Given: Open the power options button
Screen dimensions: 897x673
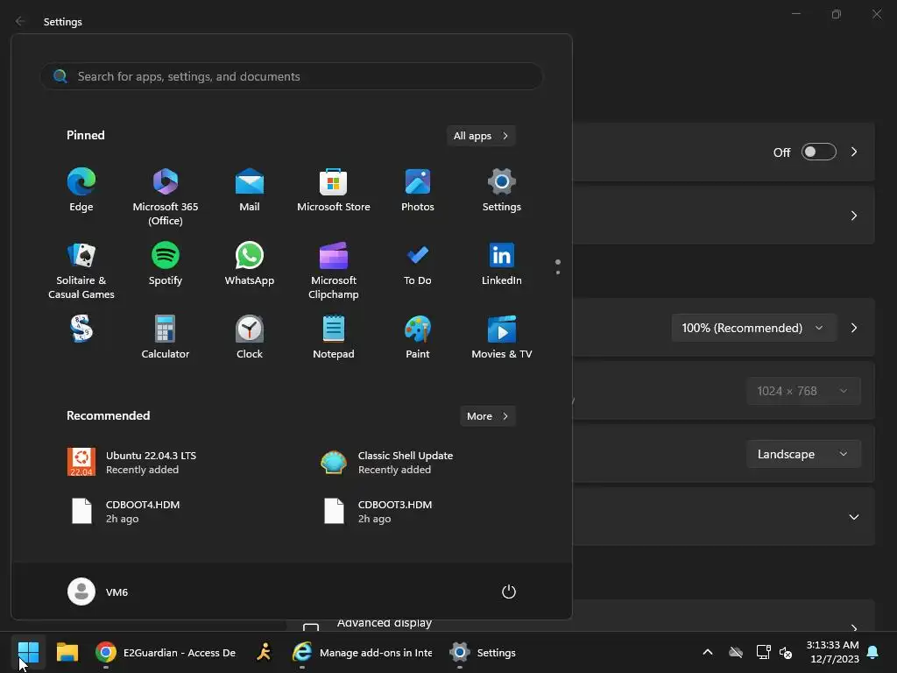Looking at the screenshot, I should pyautogui.click(x=509, y=592).
